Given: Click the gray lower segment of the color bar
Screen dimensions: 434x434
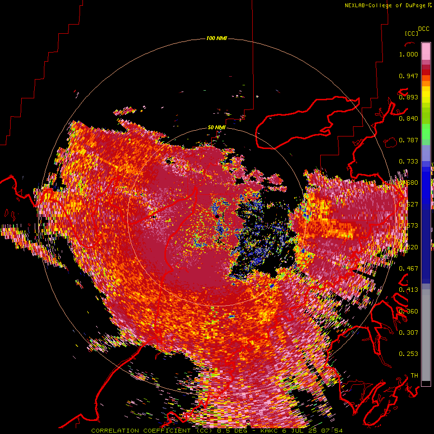Looking at the screenshot, I should click(426, 335).
